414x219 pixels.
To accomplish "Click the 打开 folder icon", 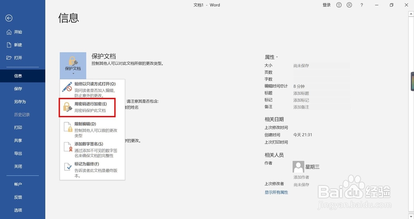I will click(x=9, y=58).
